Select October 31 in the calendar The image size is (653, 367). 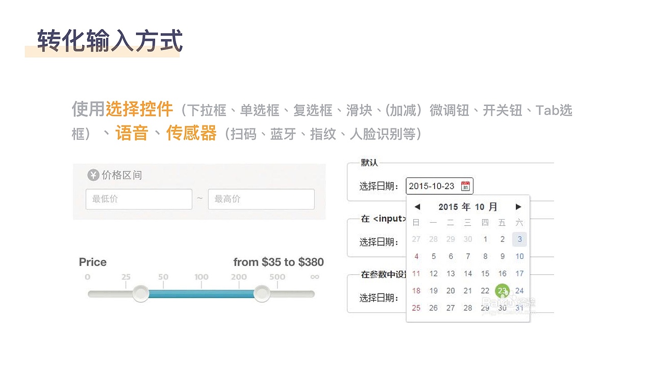tap(519, 308)
